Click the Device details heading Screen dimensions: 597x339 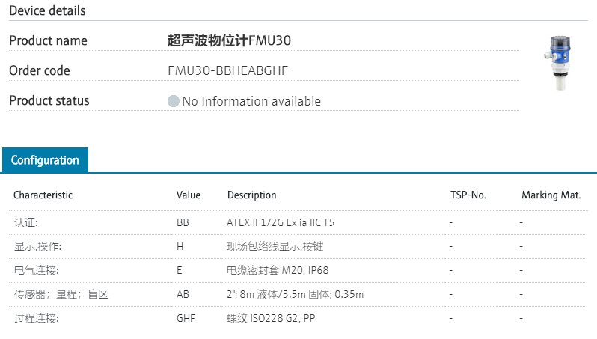click(47, 10)
